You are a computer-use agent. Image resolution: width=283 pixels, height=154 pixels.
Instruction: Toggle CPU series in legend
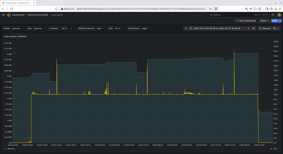(x=274, y=149)
